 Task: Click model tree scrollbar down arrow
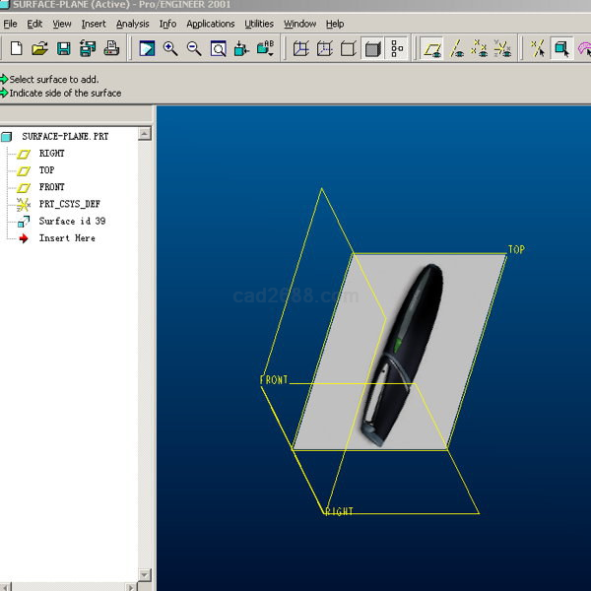coord(145,574)
